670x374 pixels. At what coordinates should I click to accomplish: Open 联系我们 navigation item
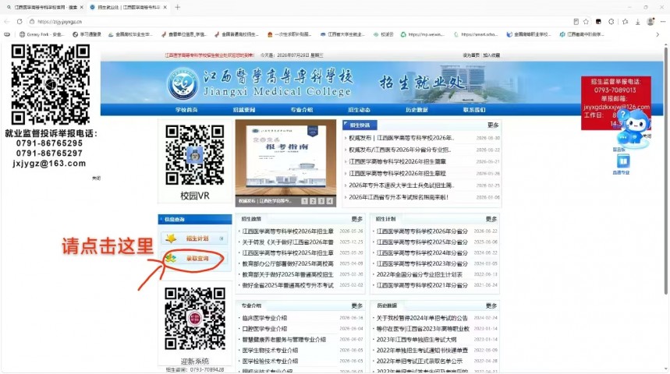(474, 110)
